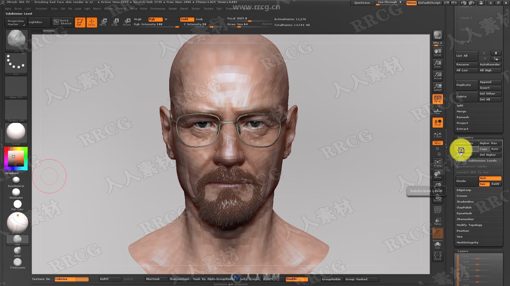This screenshot has height=286, width=510.
Task: Click the Divide button
Action: tap(467, 181)
